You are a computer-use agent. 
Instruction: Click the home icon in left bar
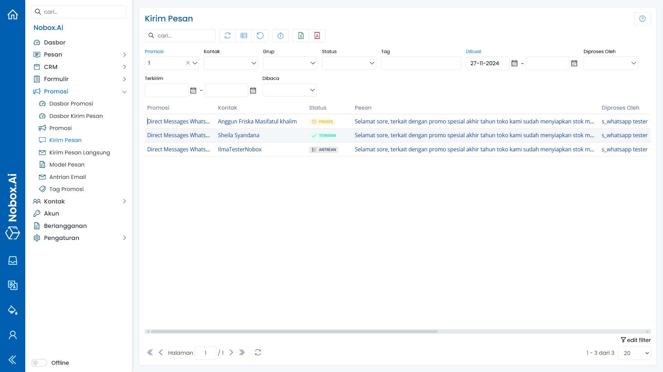click(12, 14)
